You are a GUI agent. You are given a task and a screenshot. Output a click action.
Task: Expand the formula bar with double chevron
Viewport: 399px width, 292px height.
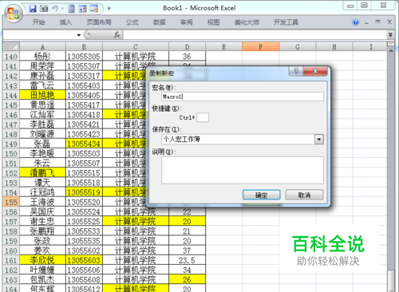pos(390,34)
